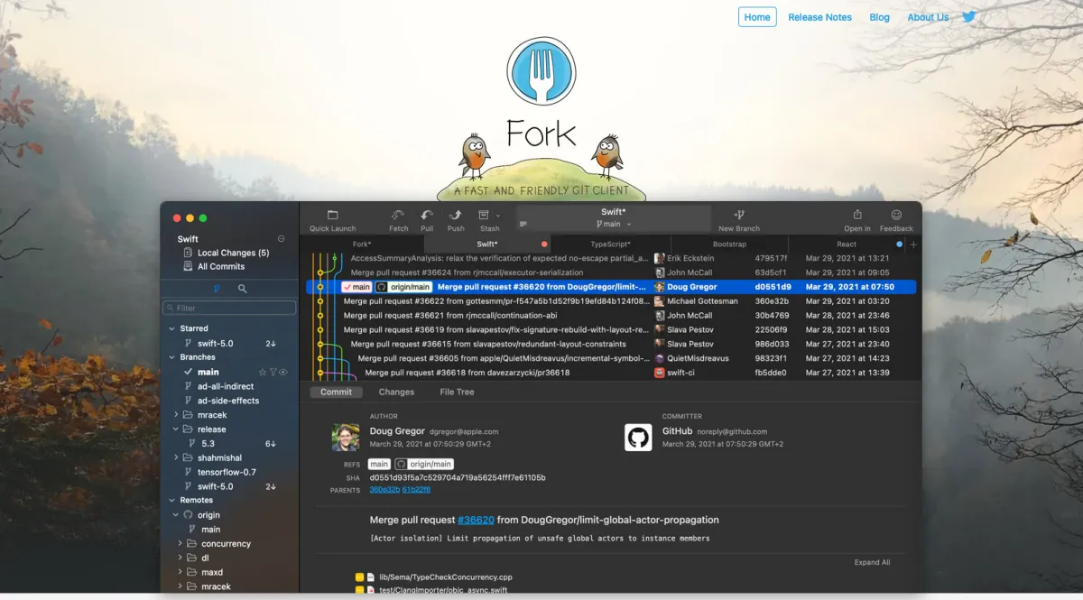Add a new repository tab with the plus icon
The height and width of the screenshot is (600, 1083).
click(x=913, y=245)
